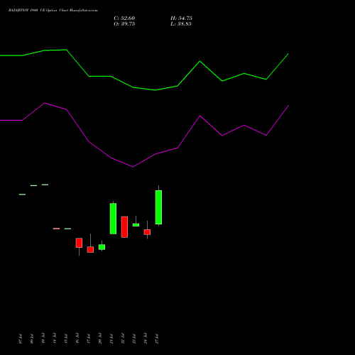This screenshot has height=355, width=355.
Task: Click the 15 Jul date axis label
Action: (x=66, y=339)
